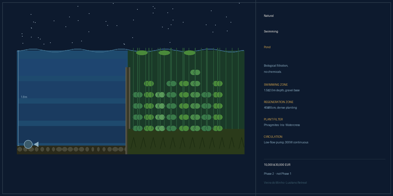Click the 15,000–30,000 EUR price text

click(277, 165)
